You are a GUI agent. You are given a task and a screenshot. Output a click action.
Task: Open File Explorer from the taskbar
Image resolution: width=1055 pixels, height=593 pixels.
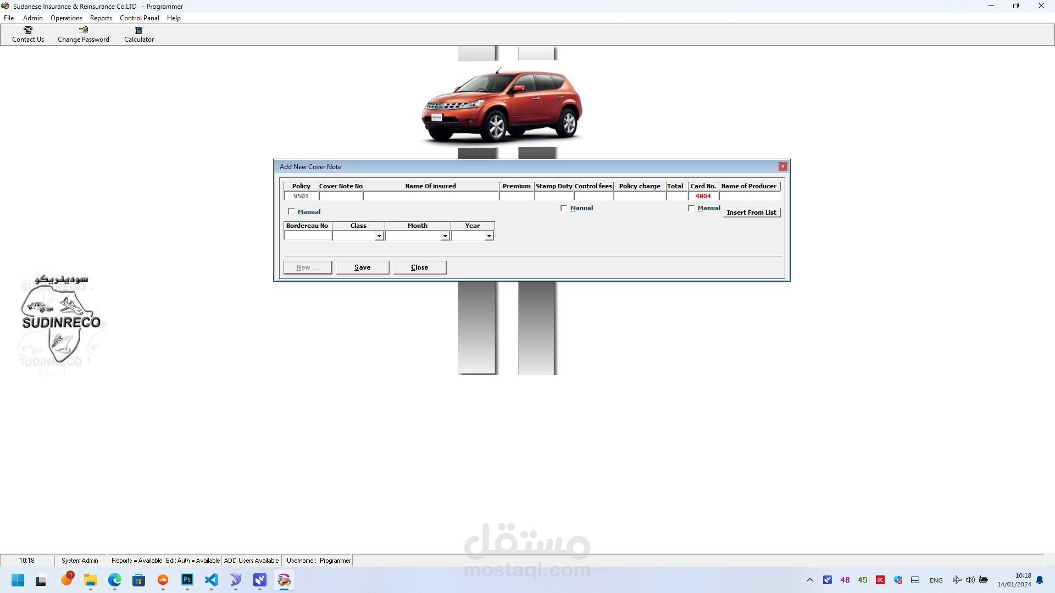tap(91, 580)
